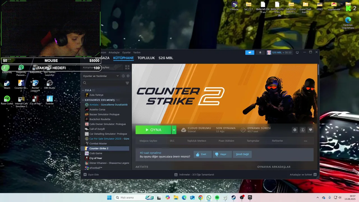
Task: Open Puan Dükkânı link
Action: click(x=226, y=141)
